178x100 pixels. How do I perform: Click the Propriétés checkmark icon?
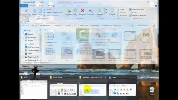112,11
